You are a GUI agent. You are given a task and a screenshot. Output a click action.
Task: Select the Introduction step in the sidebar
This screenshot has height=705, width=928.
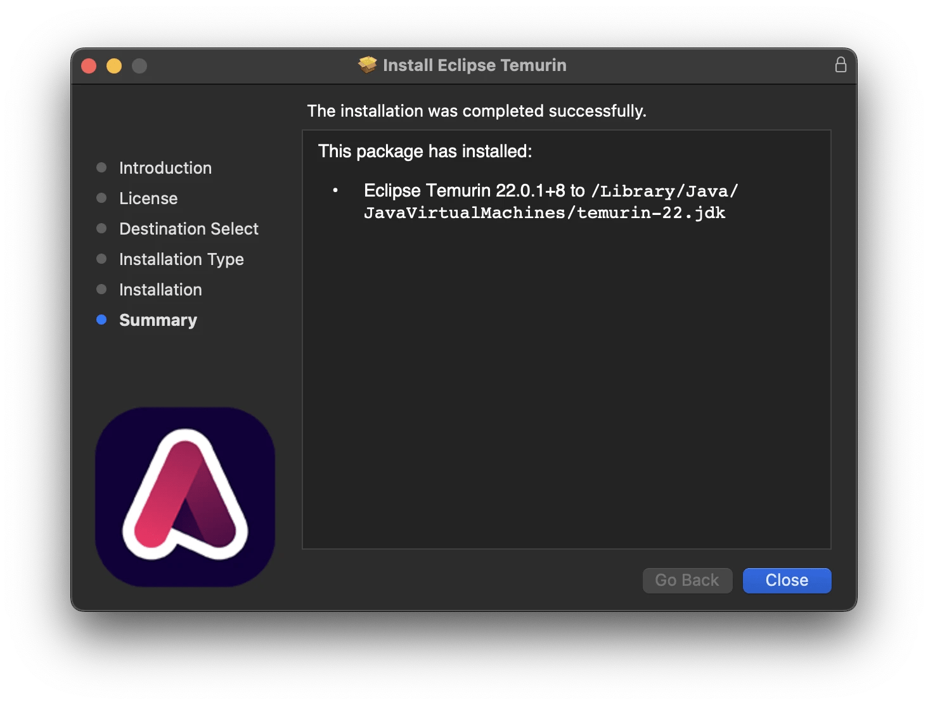[165, 168]
